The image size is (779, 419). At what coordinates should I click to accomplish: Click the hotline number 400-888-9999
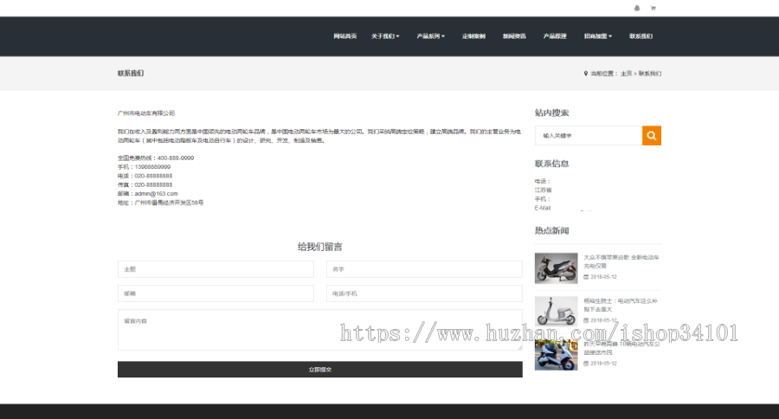coord(176,158)
